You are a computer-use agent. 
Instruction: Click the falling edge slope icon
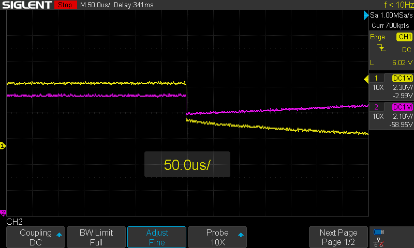[381, 48]
